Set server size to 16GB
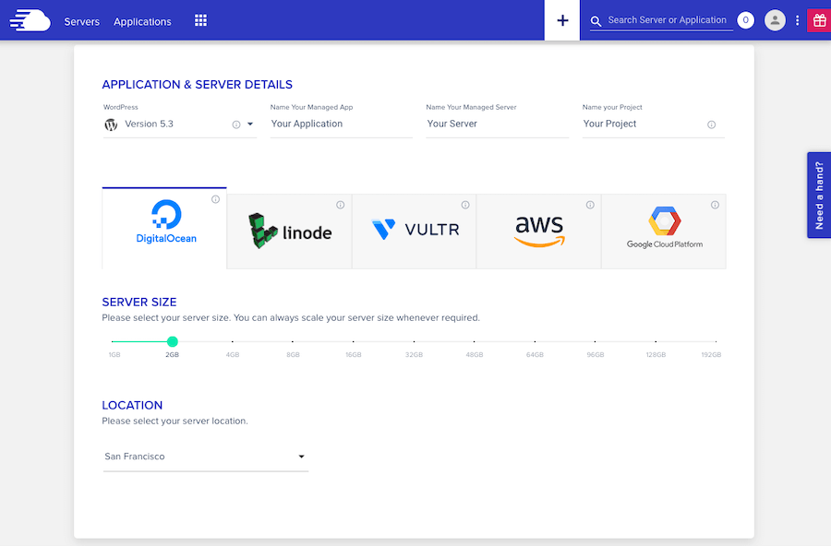 [x=354, y=355]
